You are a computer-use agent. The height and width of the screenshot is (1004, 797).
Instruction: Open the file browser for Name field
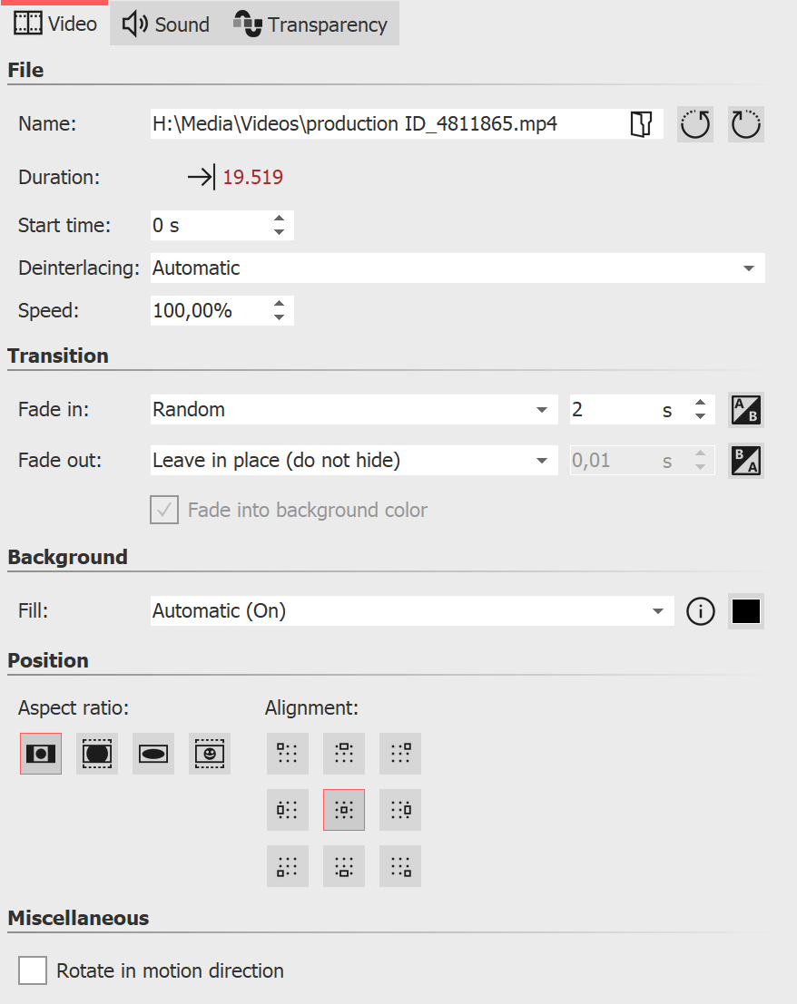coord(643,124)
